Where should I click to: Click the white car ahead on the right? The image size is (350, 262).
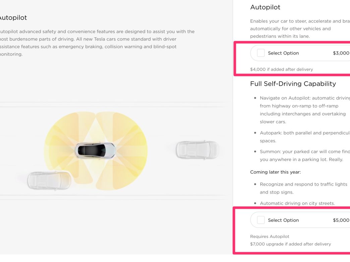pos(197,150)
